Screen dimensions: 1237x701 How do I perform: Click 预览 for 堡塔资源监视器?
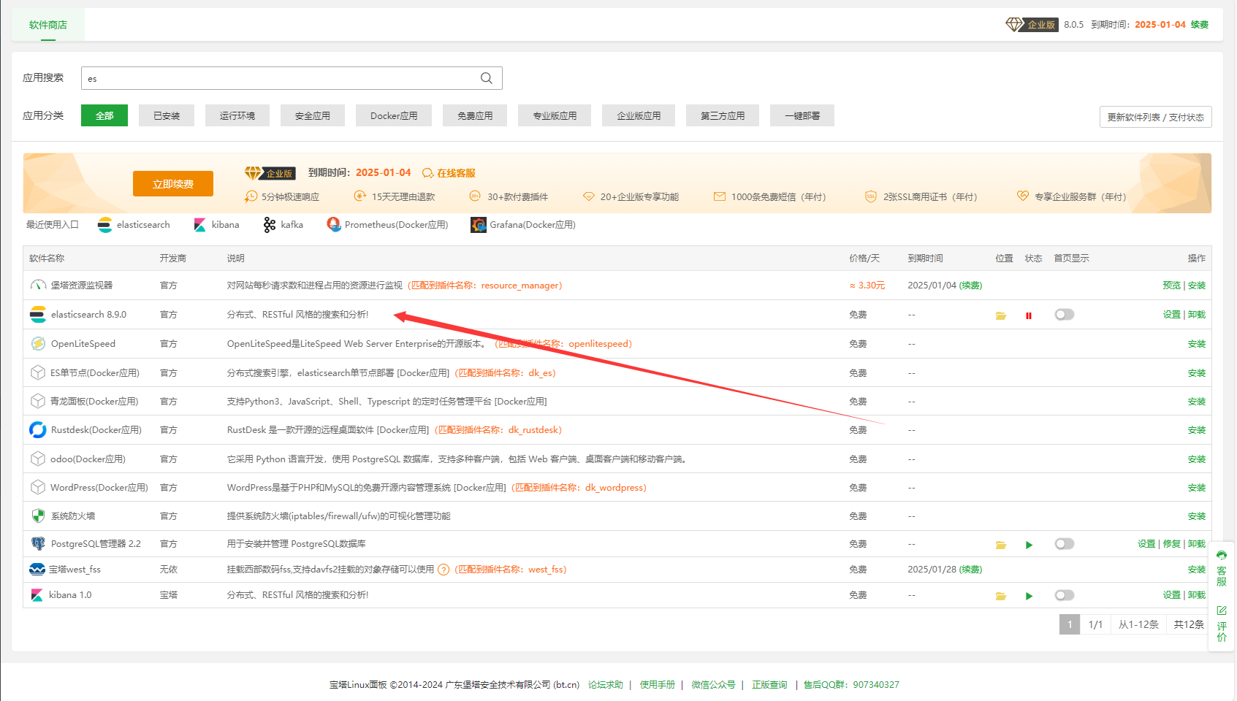(x=1172, y=286)
